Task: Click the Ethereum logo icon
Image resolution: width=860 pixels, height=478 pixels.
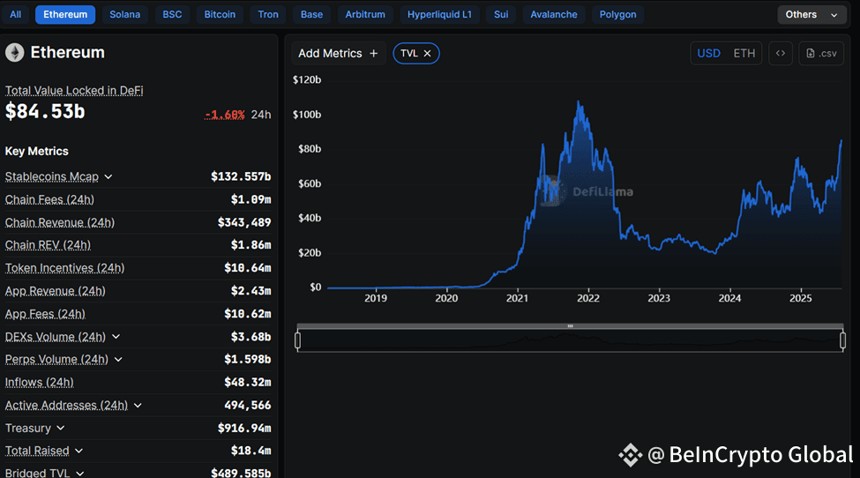Action: [15, 53]
